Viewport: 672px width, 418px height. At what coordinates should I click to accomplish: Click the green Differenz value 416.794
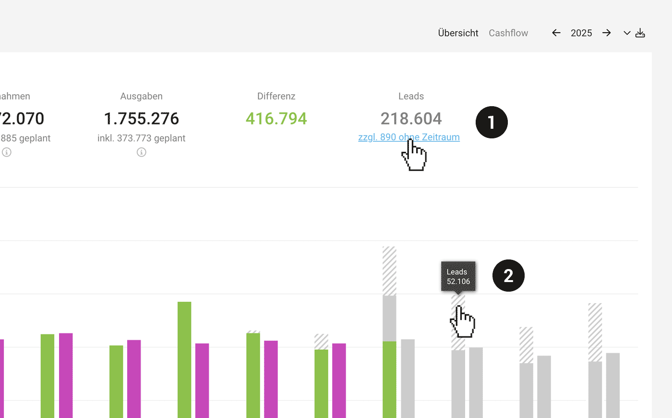(x=276, y=118)
